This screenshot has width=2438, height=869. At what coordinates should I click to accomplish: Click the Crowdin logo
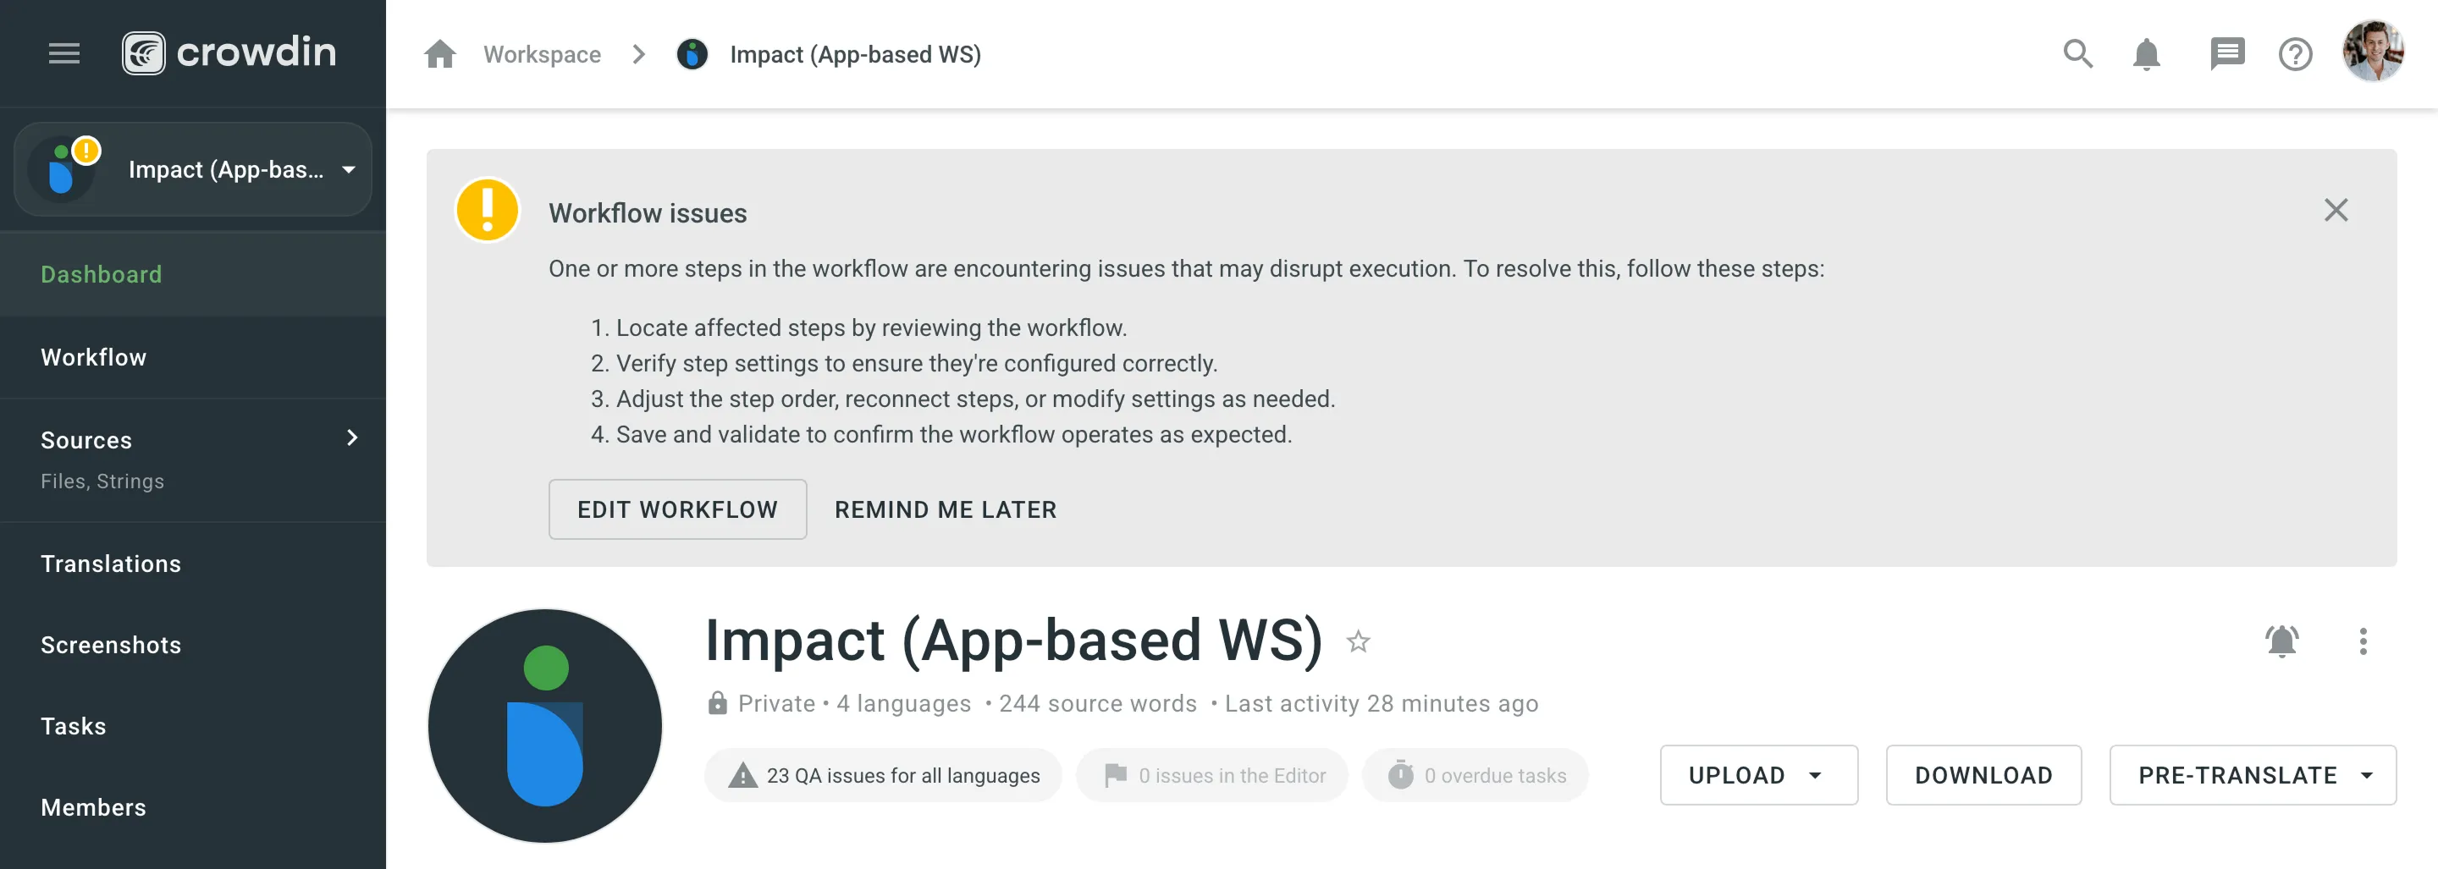click(229, 52)
